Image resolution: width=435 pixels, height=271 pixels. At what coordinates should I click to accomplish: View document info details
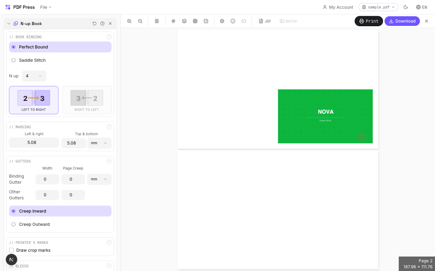233,21
